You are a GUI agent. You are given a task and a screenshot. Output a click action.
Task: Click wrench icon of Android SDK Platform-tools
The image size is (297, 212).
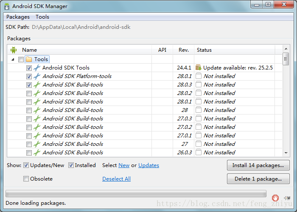[37, 76]
